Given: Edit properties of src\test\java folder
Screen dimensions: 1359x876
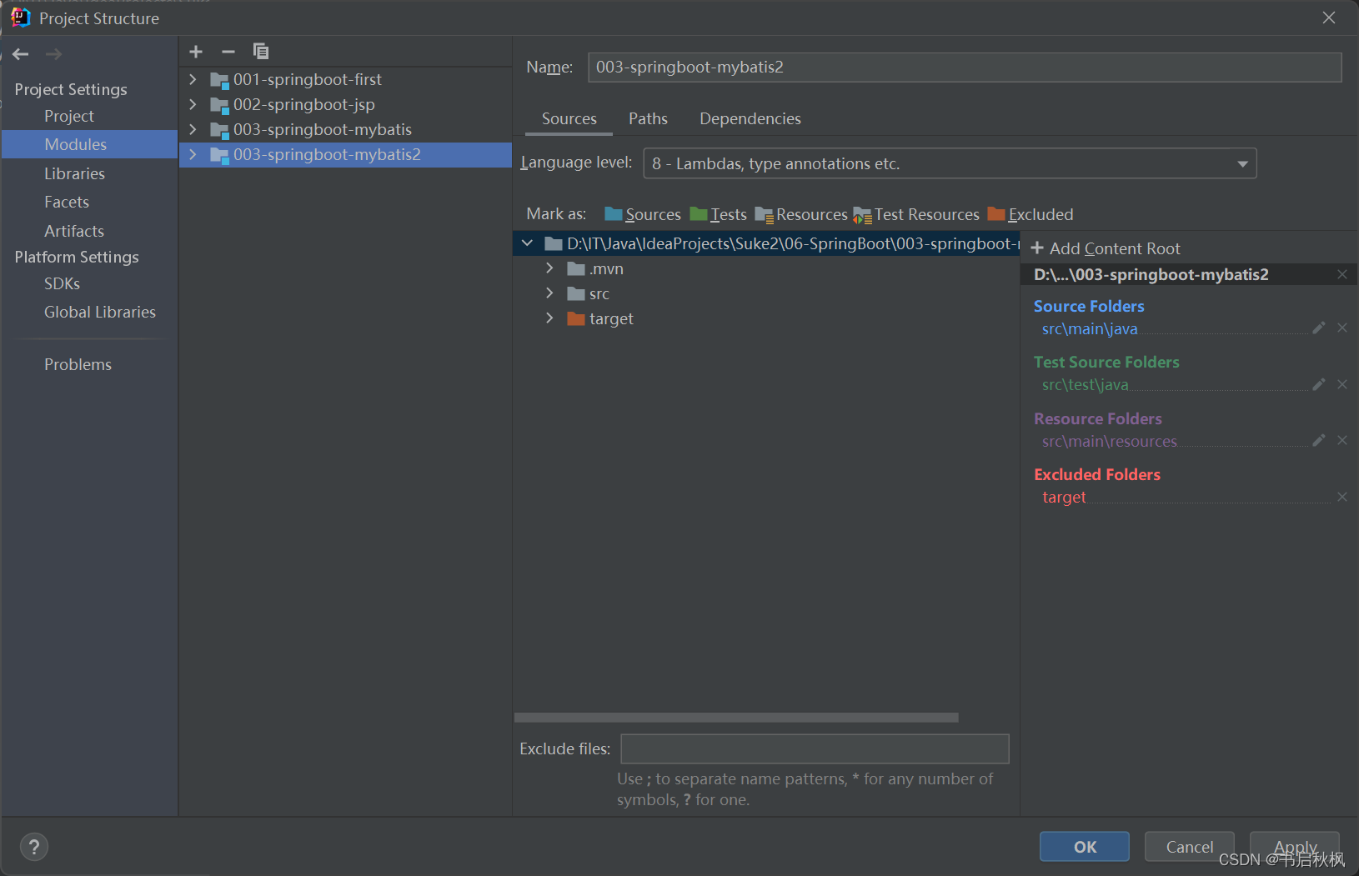Looking at the screenshot, I should pos(1319,384).
